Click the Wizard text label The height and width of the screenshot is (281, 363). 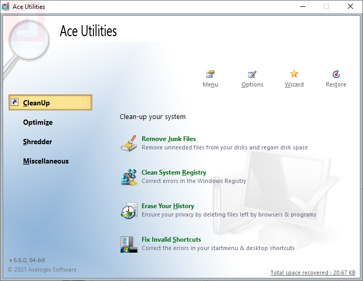point(294,84)
